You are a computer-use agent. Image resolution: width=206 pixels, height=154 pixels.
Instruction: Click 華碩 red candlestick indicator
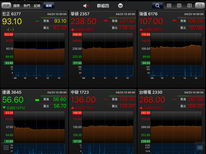tap(106, 21)
